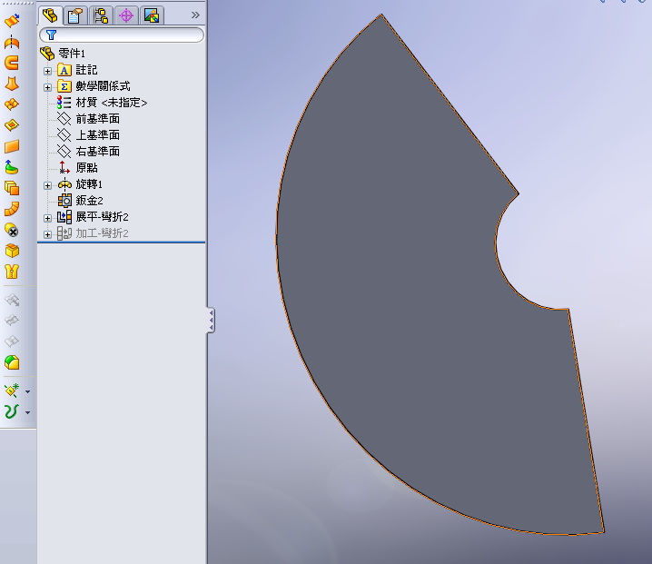Select the Boundary Surface tool
Viewport: 652px width, 564px height.
tap(12, 104)
